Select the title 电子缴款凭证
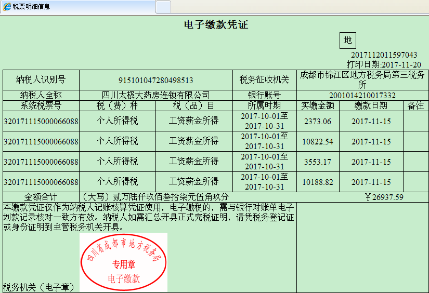 tap(216, 24)
